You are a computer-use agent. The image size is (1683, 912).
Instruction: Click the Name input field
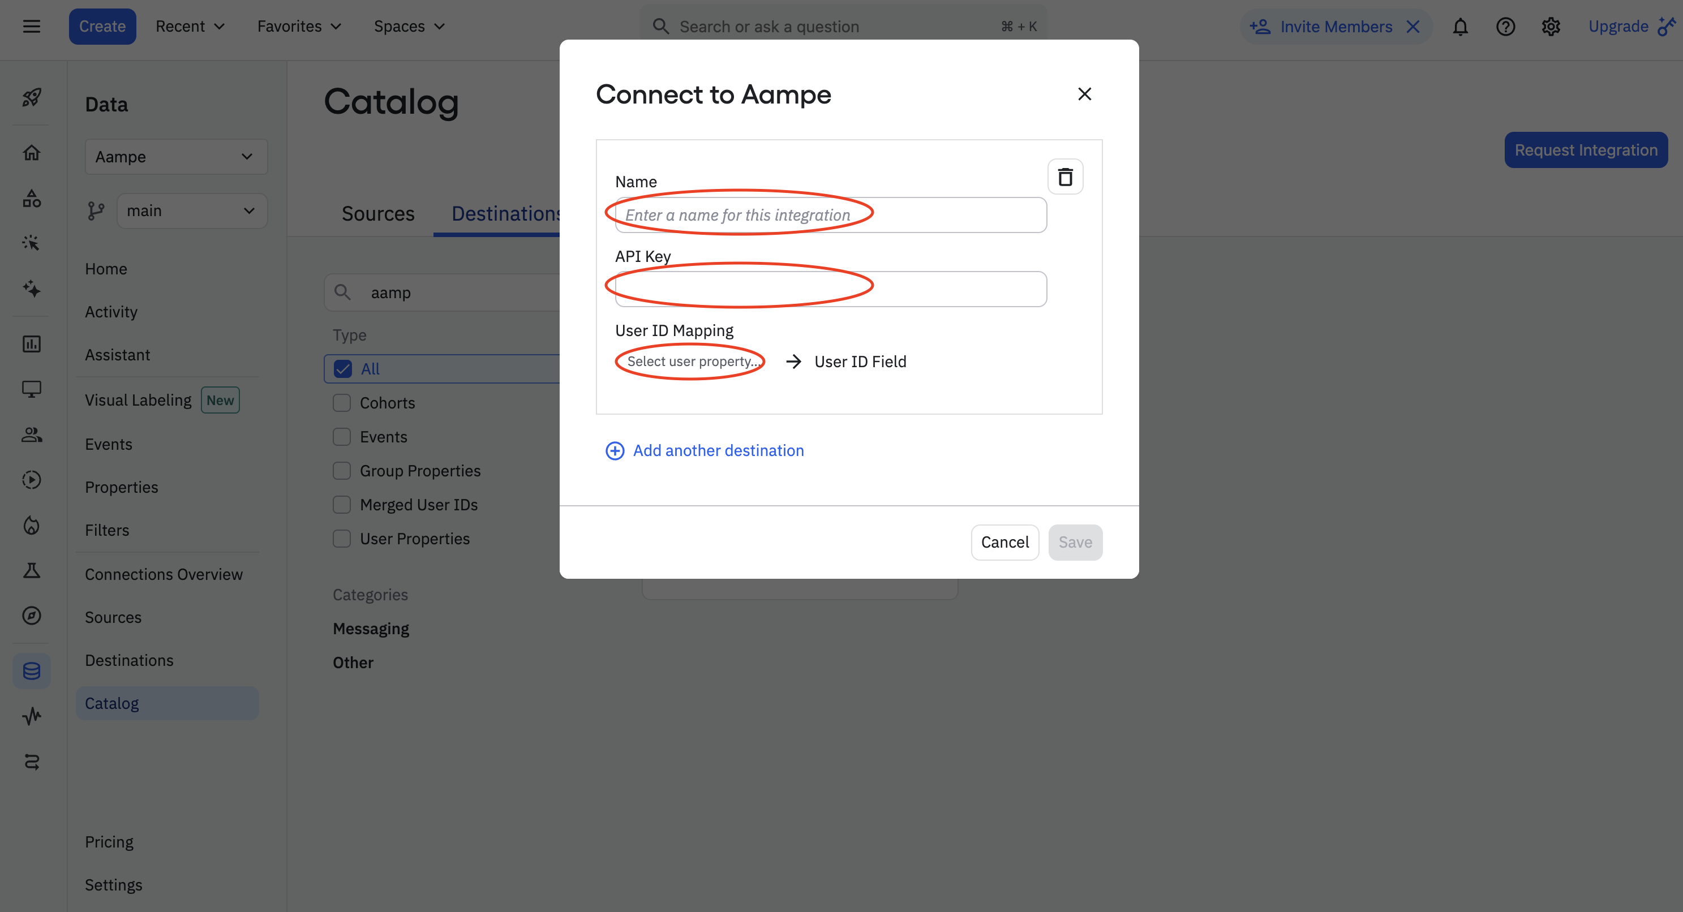pyautogui.click(x=830, y=215)
